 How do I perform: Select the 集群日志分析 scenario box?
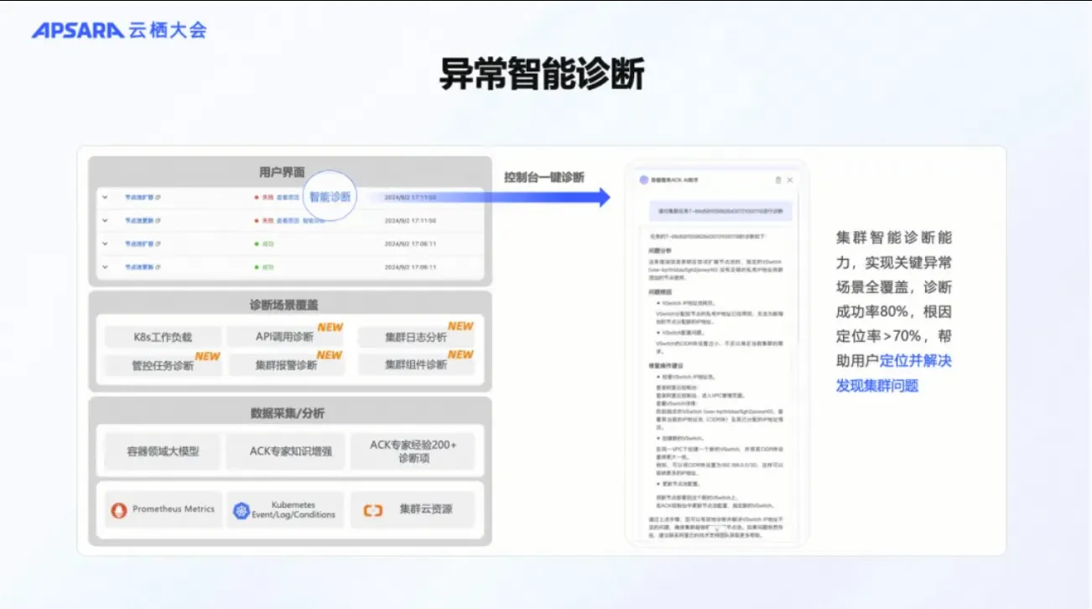[x=415, y=337]
